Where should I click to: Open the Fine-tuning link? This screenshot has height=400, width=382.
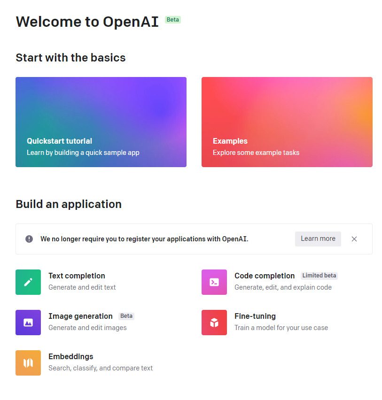point(255,316)
